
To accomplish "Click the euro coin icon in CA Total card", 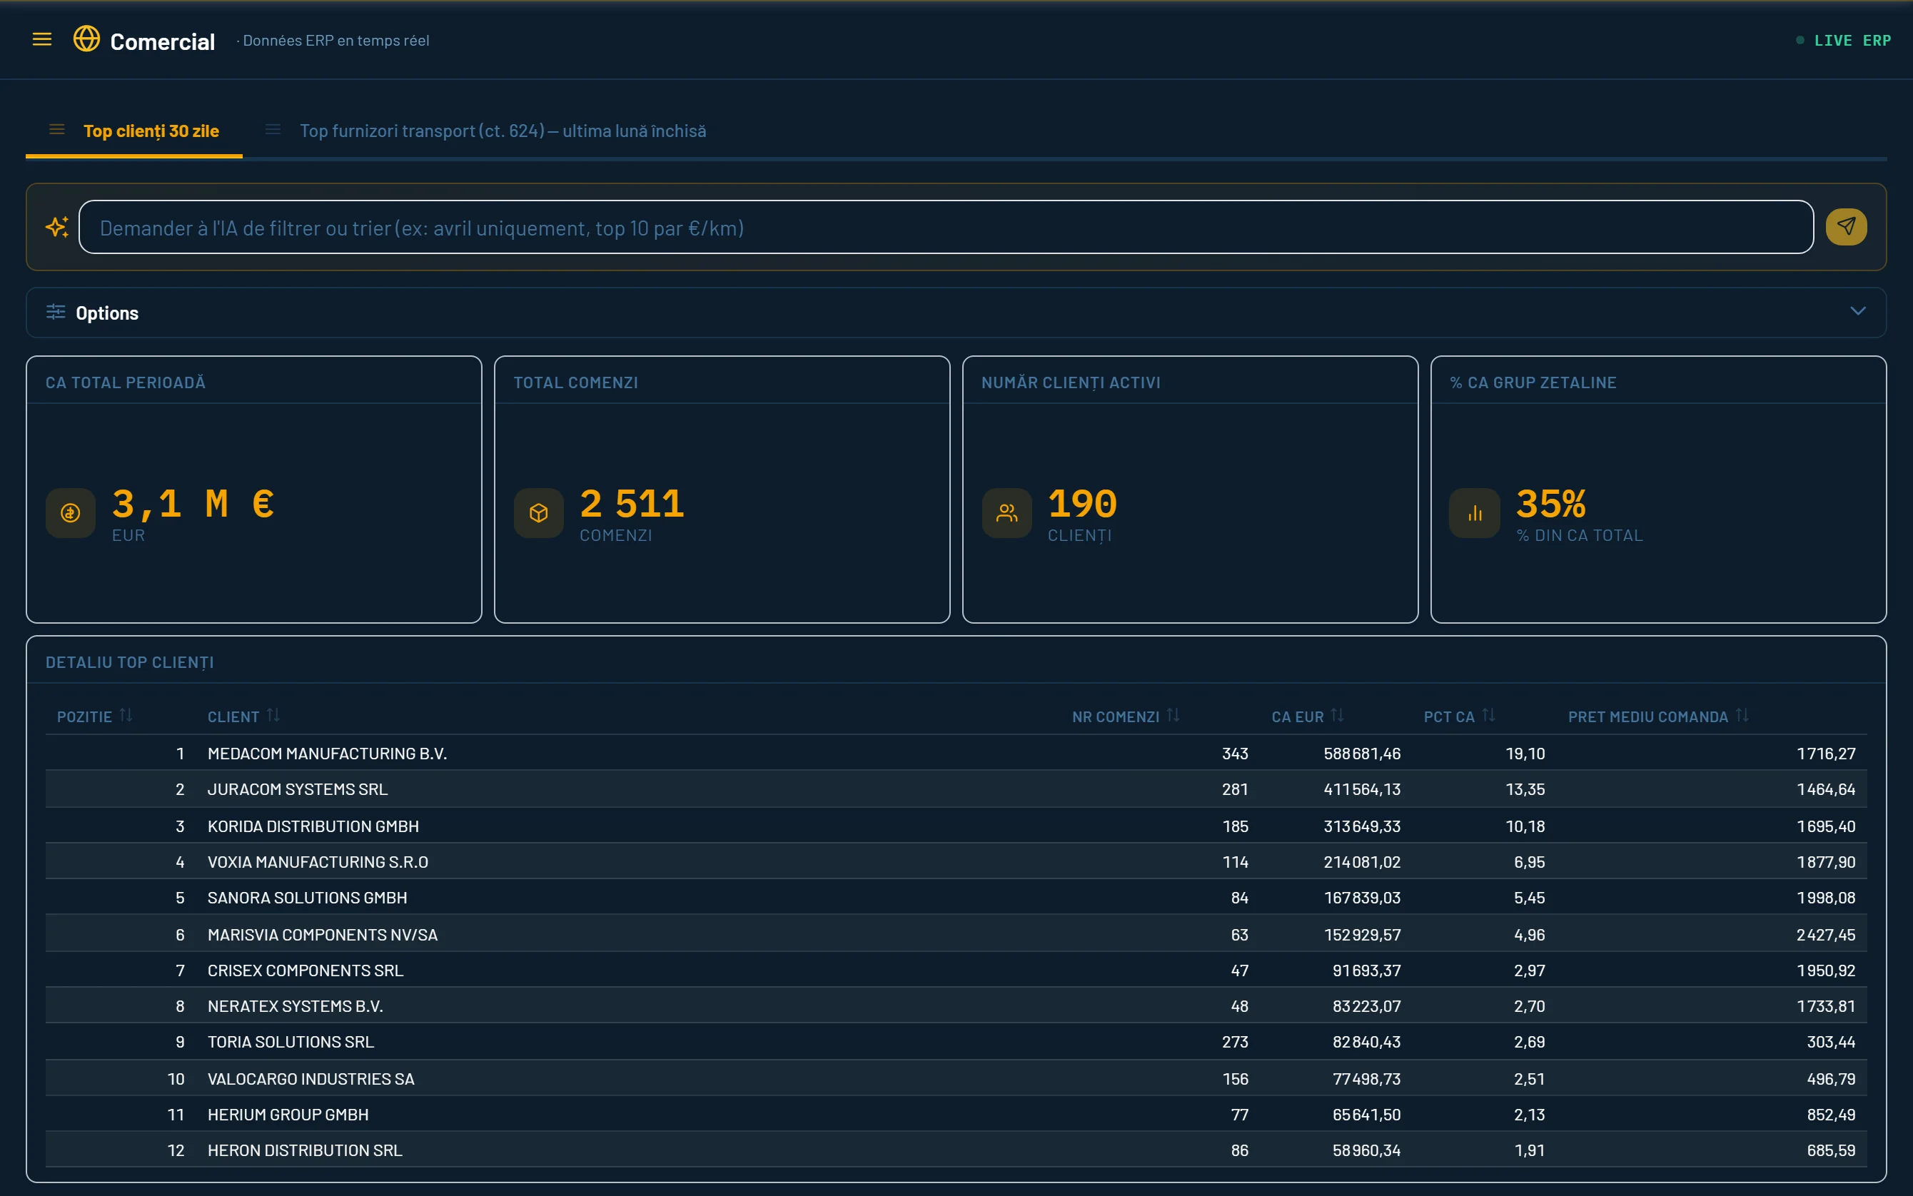I will [71, 513].
